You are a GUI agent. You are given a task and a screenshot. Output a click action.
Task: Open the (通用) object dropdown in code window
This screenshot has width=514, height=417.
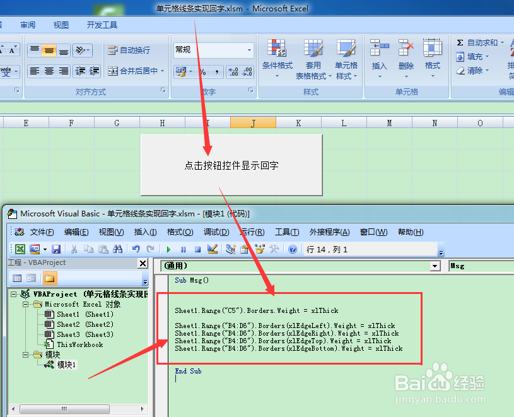(435, 266)
